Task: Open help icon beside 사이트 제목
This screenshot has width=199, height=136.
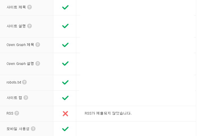Action: [29, 7]
